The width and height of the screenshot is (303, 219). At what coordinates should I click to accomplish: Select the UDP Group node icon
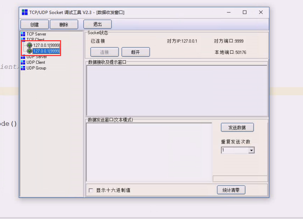click(x=23, y=68)
